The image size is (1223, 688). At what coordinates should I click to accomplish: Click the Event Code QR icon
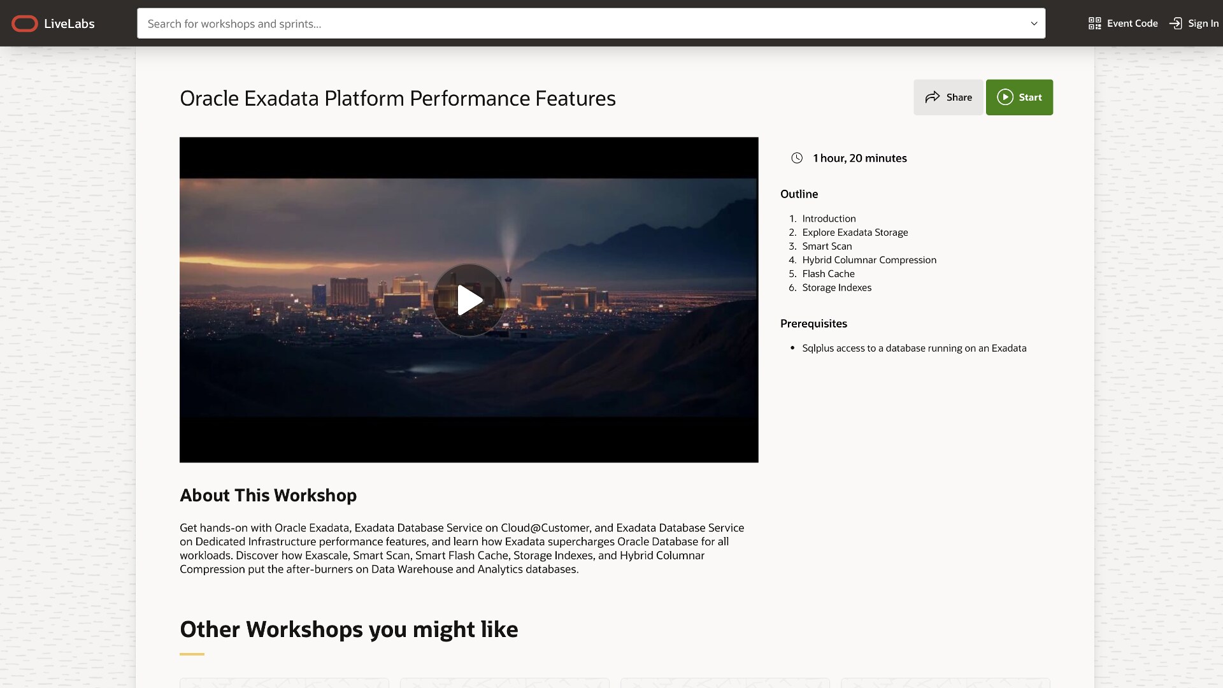click(x=1094, y=23)
